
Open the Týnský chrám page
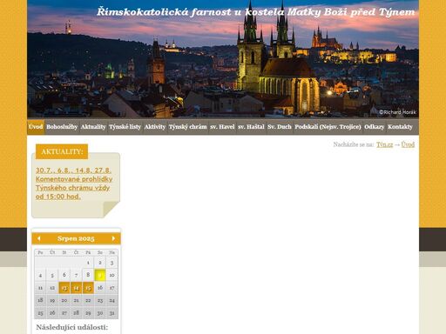pyautogui.click(x=187, y=127)
